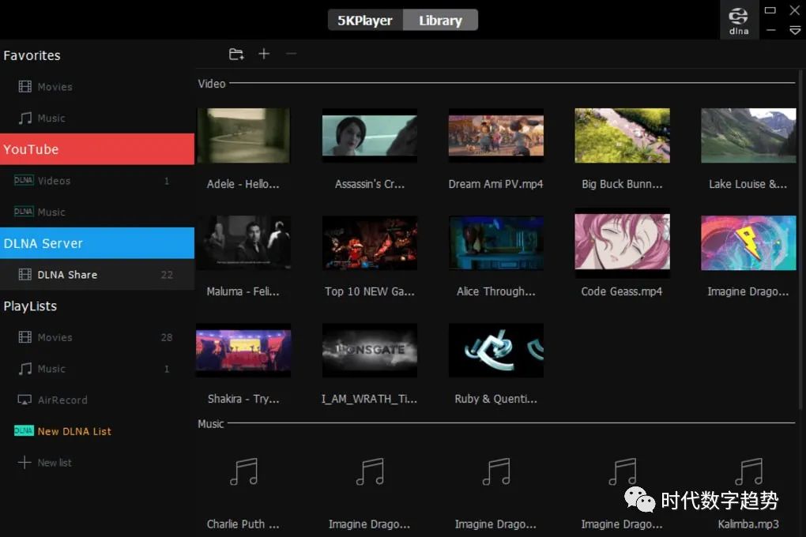This screenshot has width=806, height=537.
Task: Click green DLNA badge of New DLNA List
Action: coord(24,430)
